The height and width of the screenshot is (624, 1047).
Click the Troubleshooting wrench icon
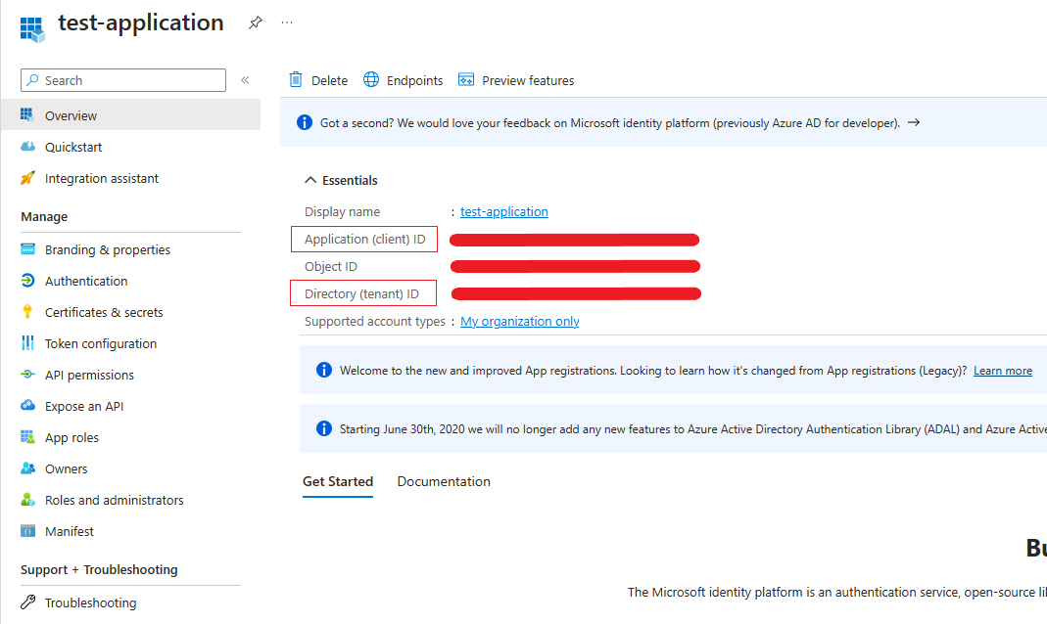pyautogui.click(x=27, y=602)
